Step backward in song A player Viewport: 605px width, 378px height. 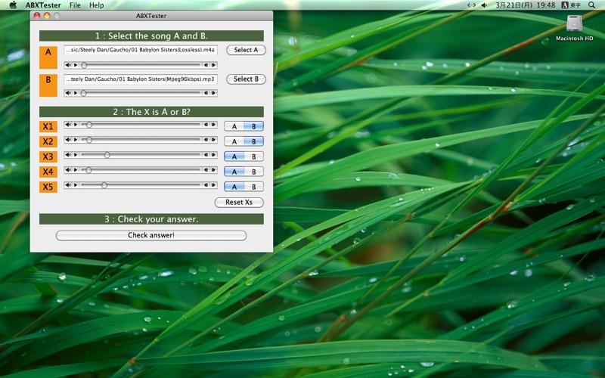[206, 65]
